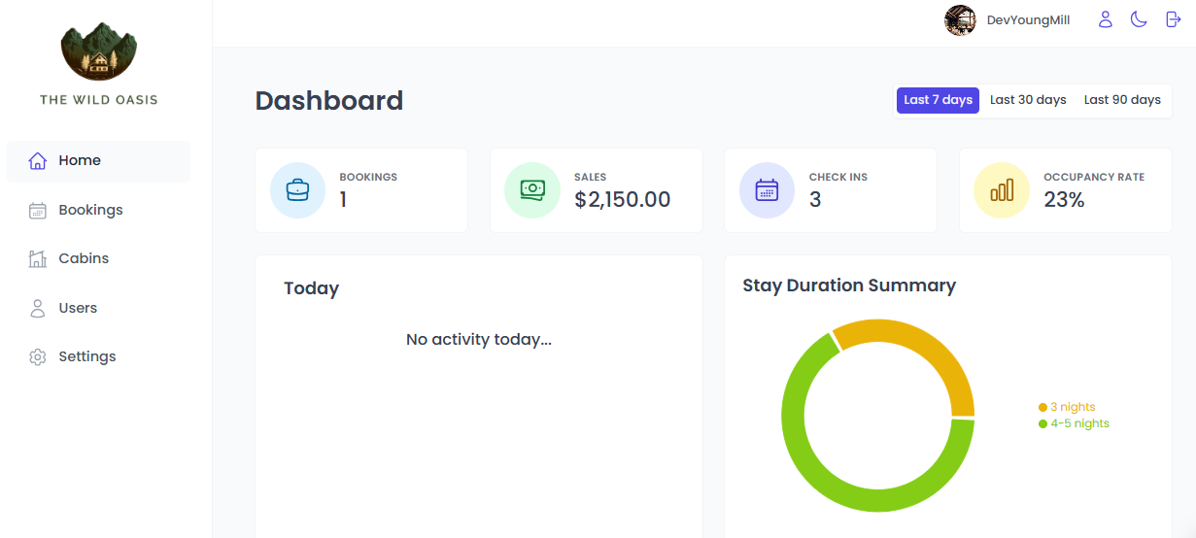Viewport: 1196px width, 538px height.
Task: Go to the Cabins page
Action: [84, 258]
